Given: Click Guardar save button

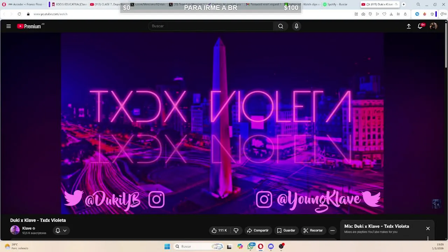Looking at the screenshot, I should (286, 230).
